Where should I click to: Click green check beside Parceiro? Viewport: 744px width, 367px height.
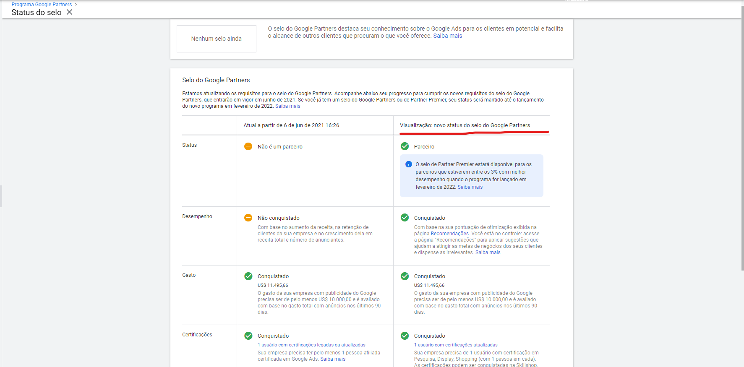pyautogui.click(x=405, y=146)
